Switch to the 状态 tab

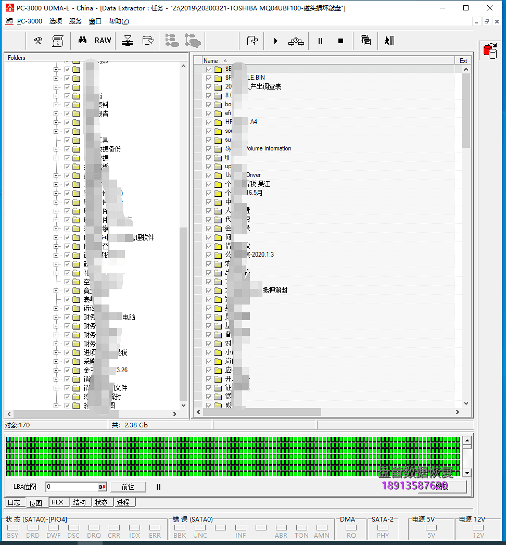pyautogui.click(x=102, y=502)
